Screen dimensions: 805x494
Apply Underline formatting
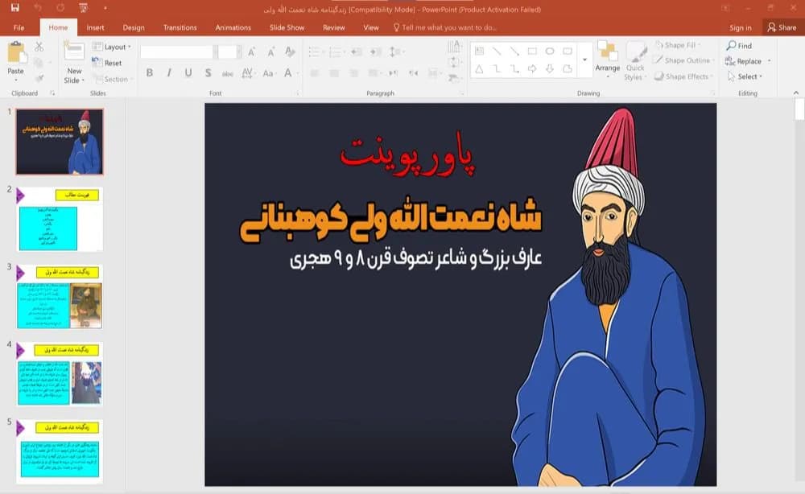(188, 73)
